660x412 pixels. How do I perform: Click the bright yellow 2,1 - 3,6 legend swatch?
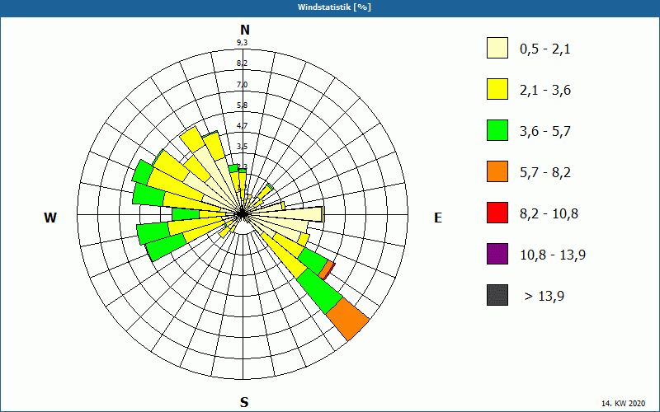tap(497, 89)
